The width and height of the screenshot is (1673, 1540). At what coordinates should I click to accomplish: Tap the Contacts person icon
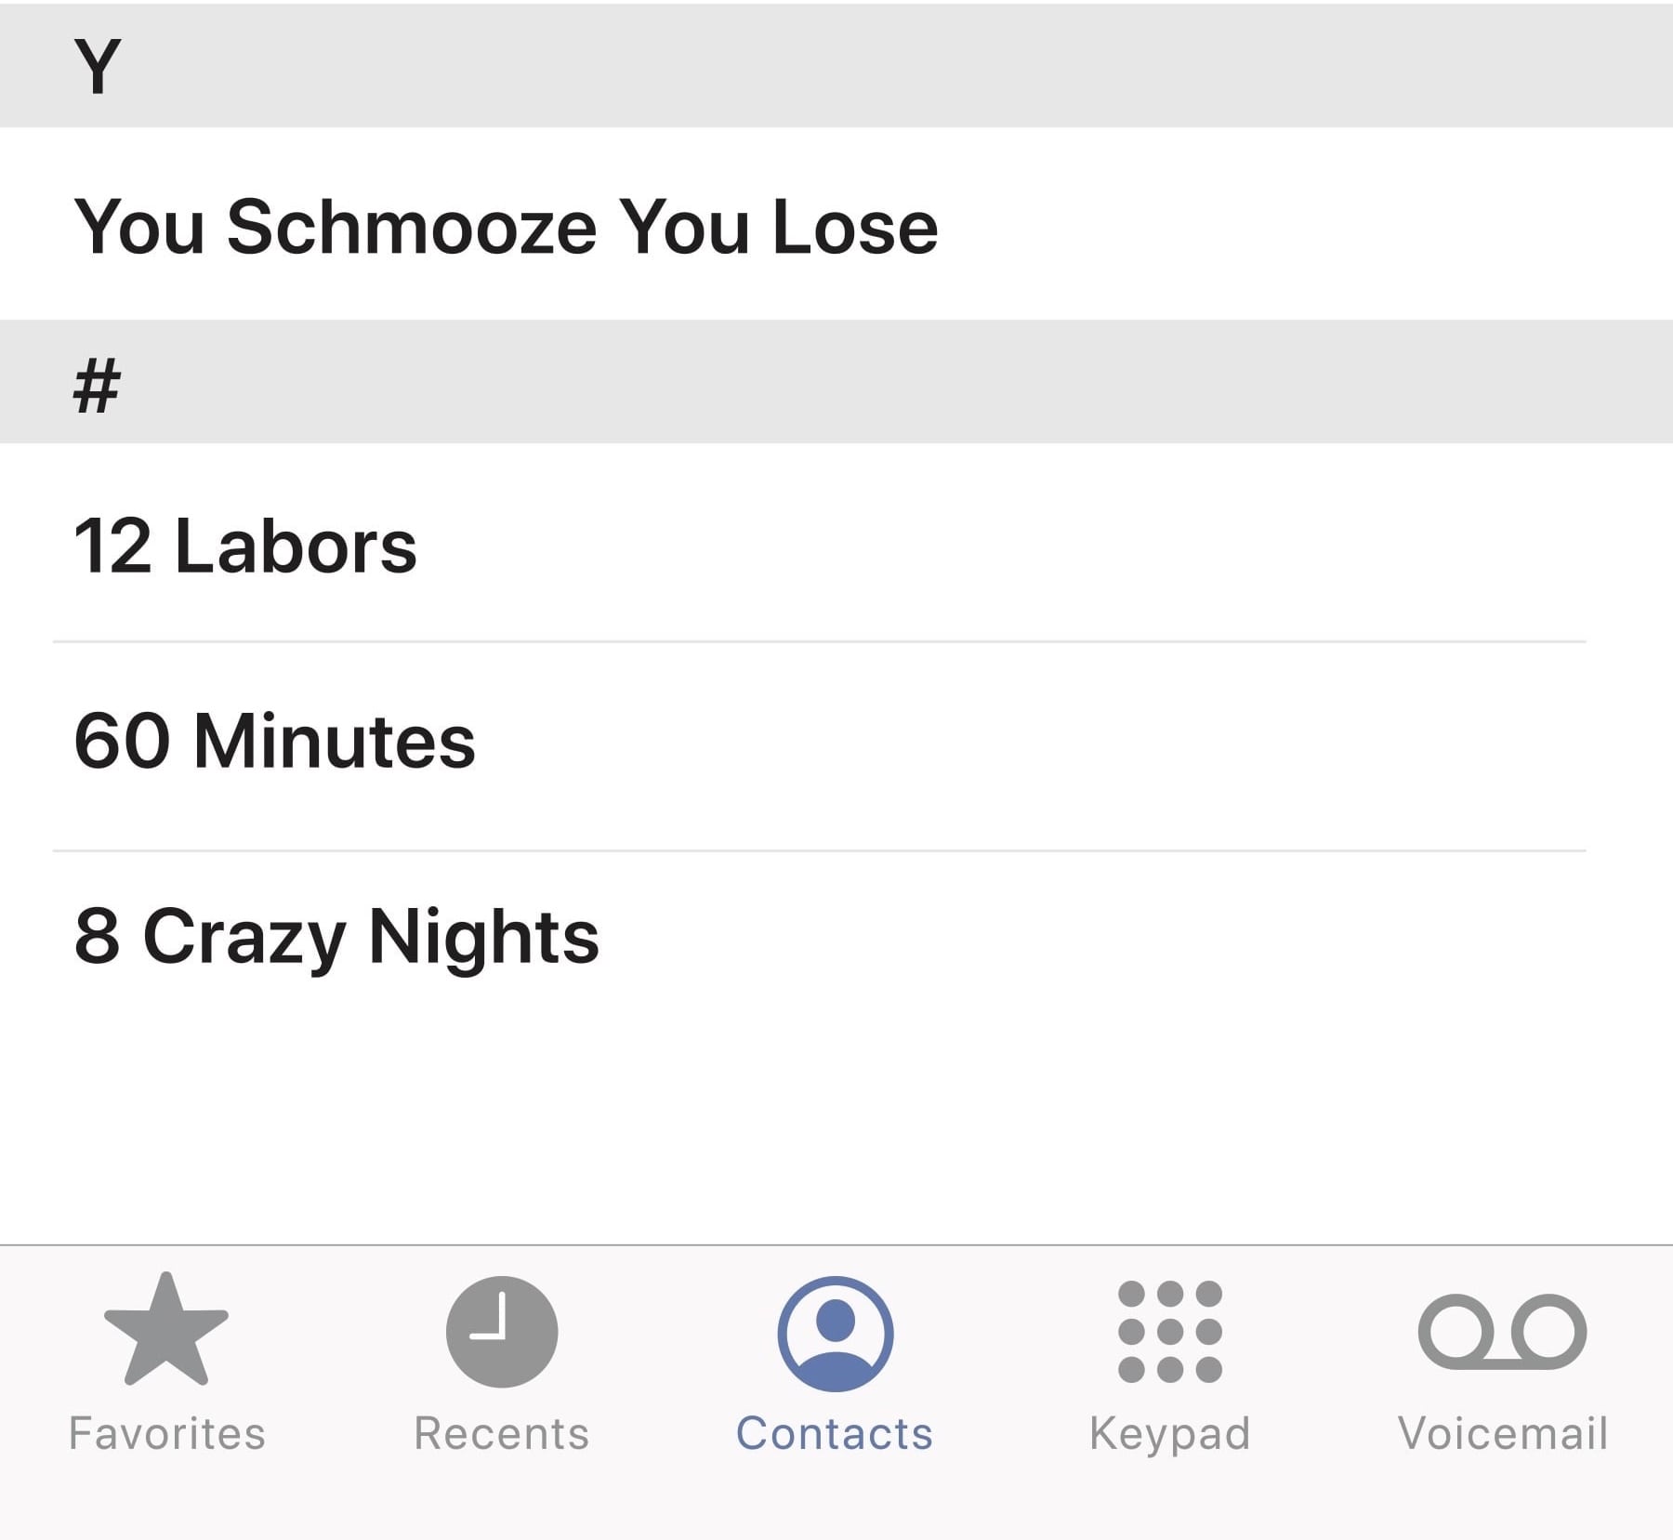(835, 1333)
